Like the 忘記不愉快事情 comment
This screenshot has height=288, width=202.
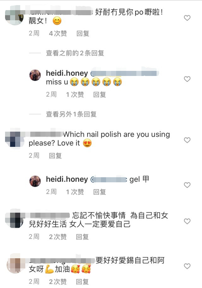pos(187,221)
